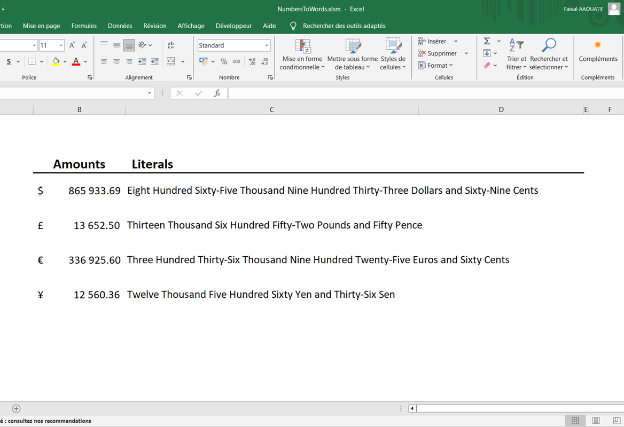624x427 pixels.
Task: Open the Standard number format dropdown
Action: point(267,45)
